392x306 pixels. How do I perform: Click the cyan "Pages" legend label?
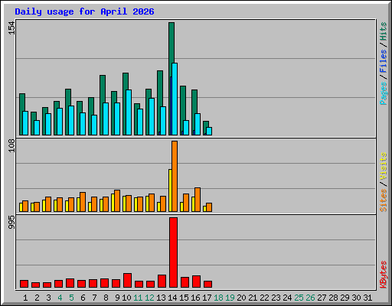384,93
